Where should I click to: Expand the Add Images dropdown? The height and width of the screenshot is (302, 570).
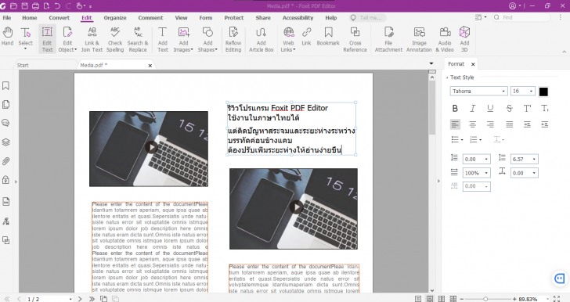[192, 50]
